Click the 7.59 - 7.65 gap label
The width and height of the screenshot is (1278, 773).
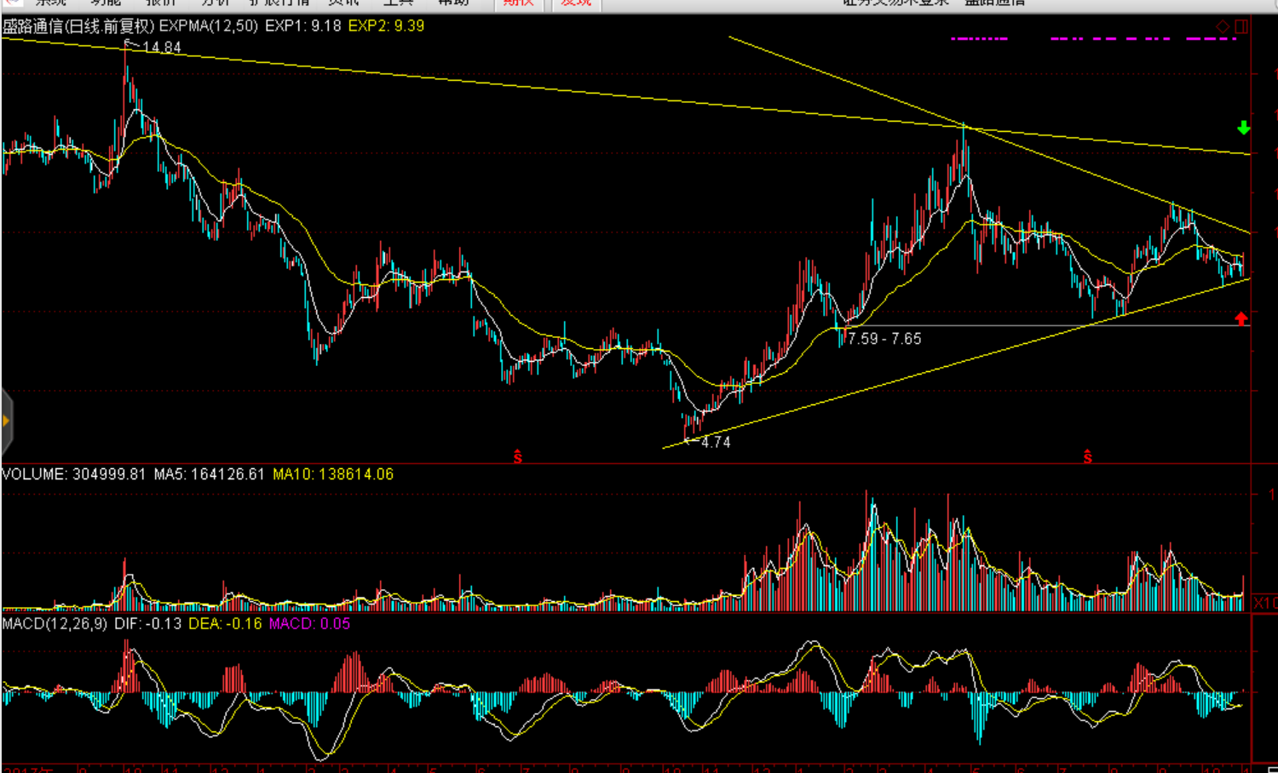(884, 339)
